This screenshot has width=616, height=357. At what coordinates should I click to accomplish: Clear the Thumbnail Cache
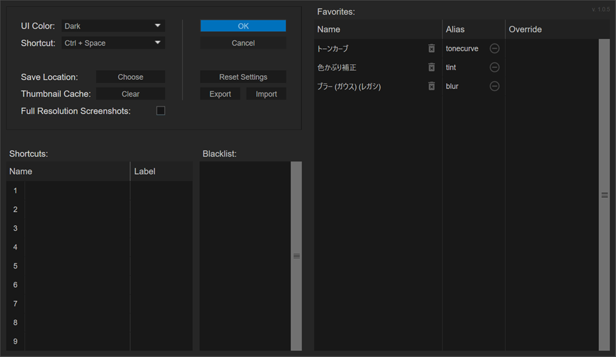coord(130,94)
